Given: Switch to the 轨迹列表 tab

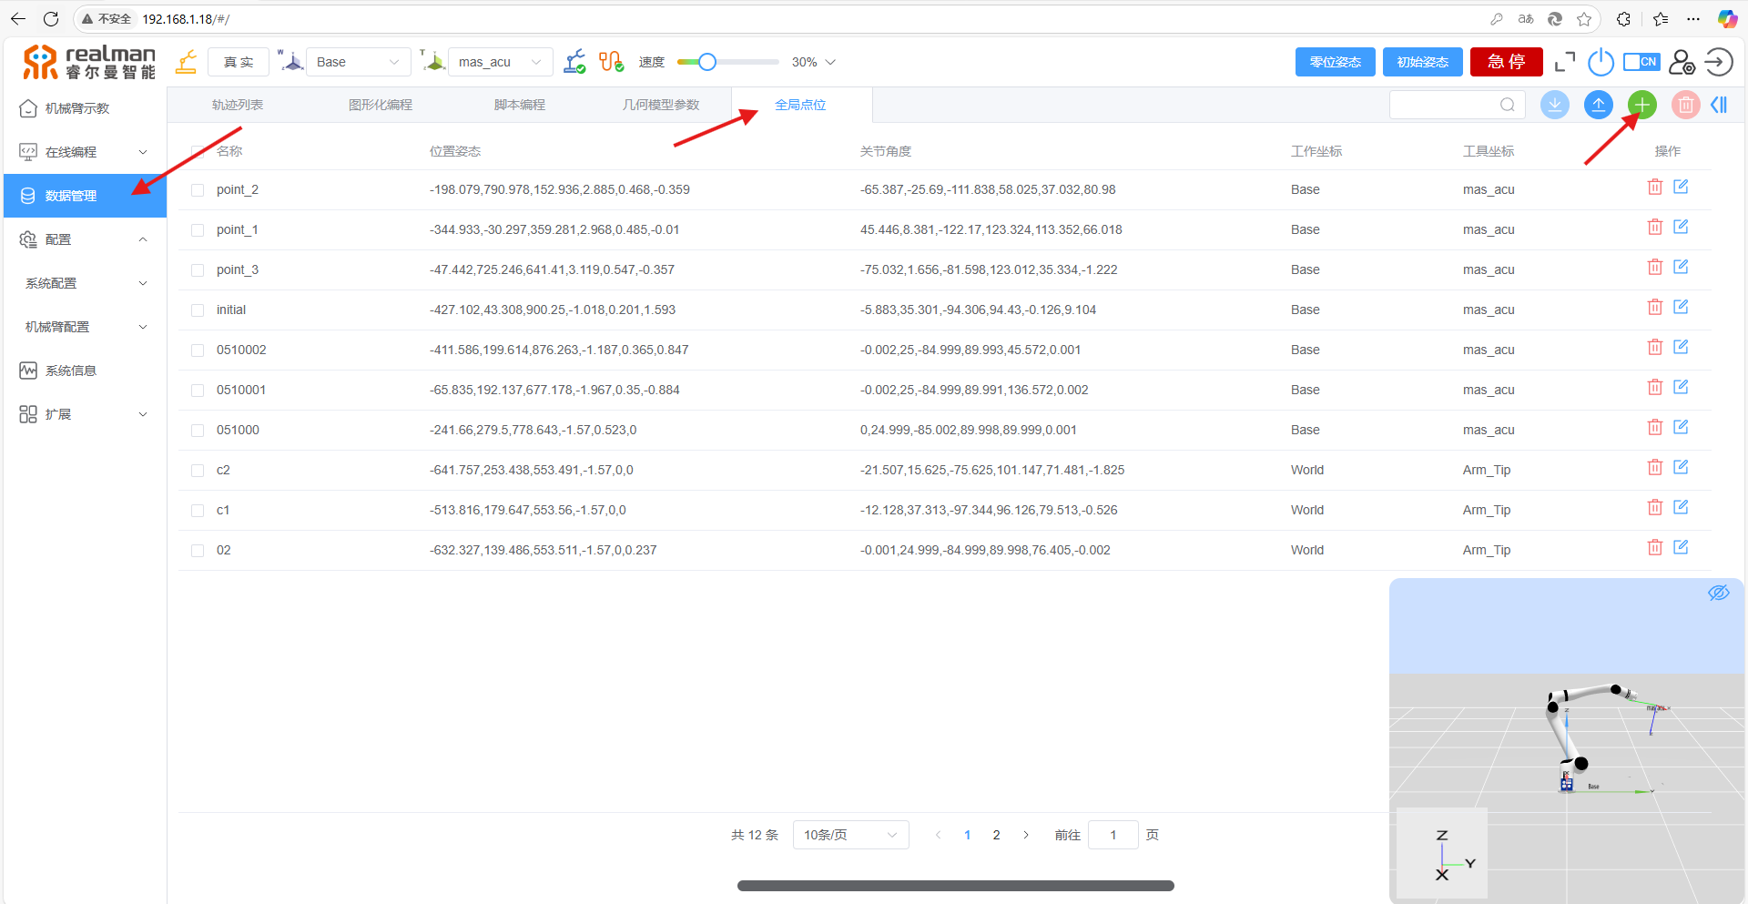Looking at the screenshot, I should (x=238, y=105).
